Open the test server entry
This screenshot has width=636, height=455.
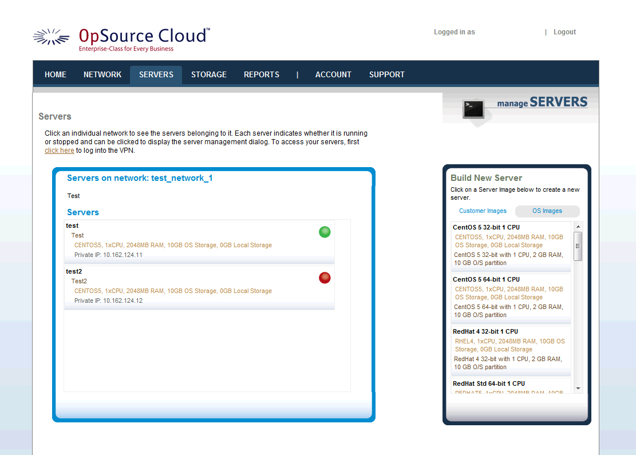coord(200,242)
